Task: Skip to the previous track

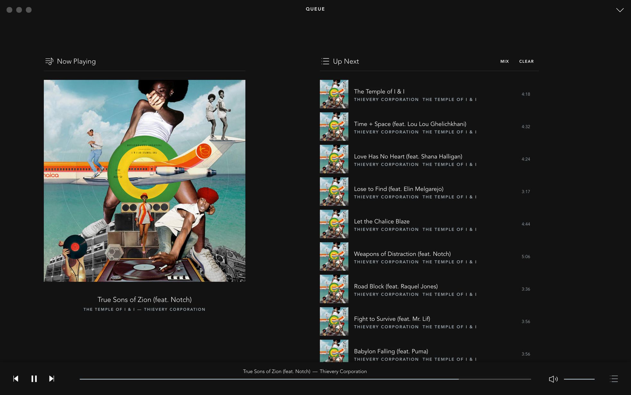Action: pos(16,379)
